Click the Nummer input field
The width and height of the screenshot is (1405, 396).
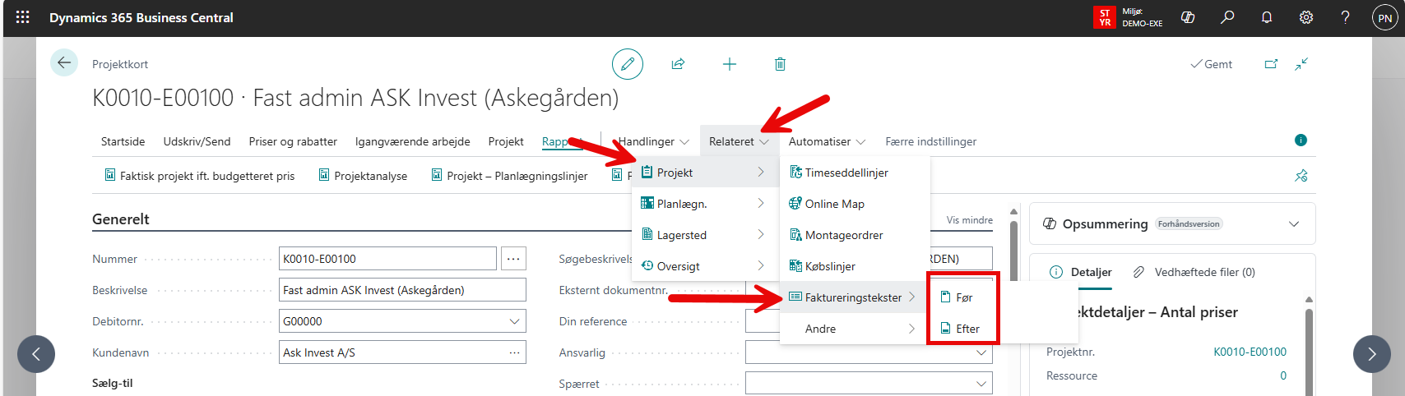[387, 259]
